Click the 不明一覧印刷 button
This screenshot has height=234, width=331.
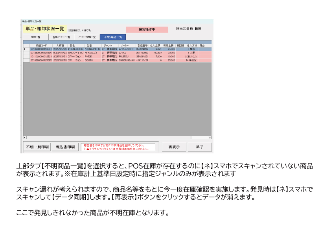point(37,147)
